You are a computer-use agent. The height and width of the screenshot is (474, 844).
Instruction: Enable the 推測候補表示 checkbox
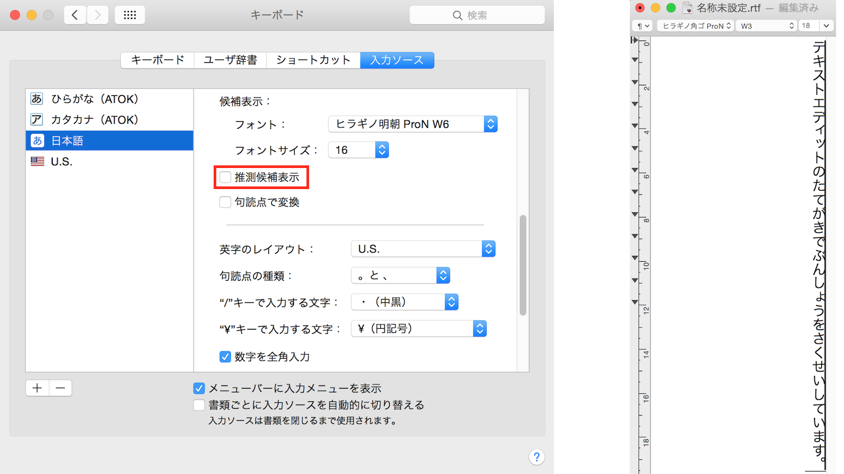tap(225, 177)
